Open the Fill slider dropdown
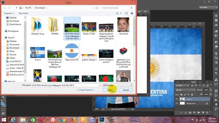The height and width of the screenshot is (123, 219). pyautogui.click(x=211, y=94)
